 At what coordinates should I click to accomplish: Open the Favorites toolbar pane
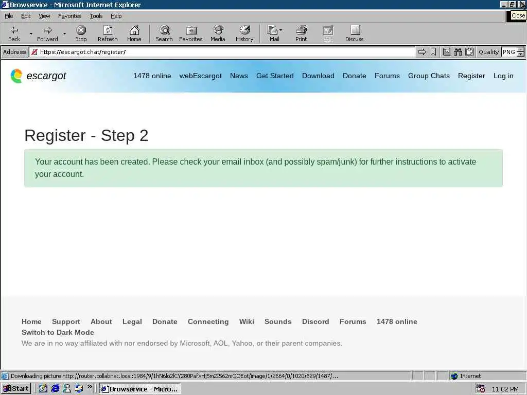pyautogui.click(x=191, y=33)
